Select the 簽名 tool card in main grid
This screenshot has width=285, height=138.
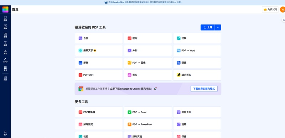(148, 75)
